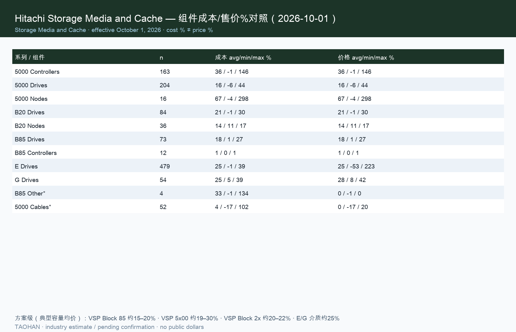The width and height of the screenshot is (516, 332).
Task: Click price cell '25 / -53 / 223'
Action: [356, 166]
